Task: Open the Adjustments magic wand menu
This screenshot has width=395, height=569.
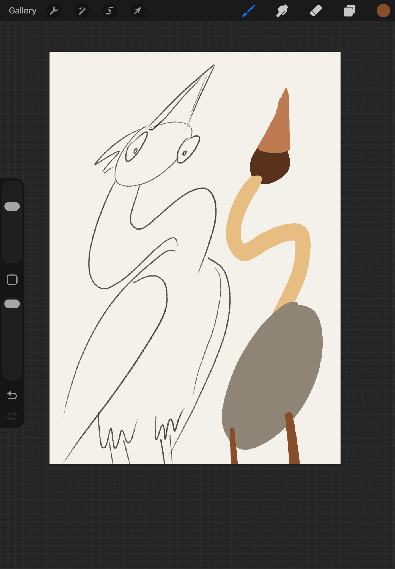Action: [x=82, y=11]
